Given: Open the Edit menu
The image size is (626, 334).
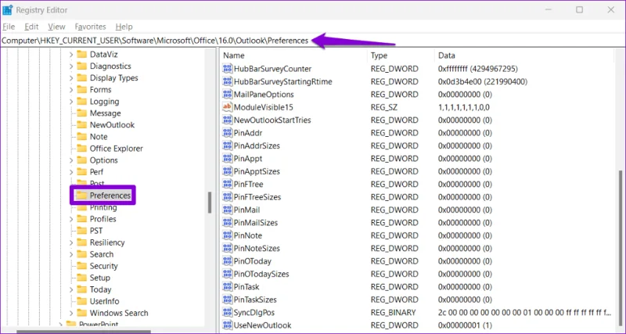Looking at the screenshot, I should point(31,27).
